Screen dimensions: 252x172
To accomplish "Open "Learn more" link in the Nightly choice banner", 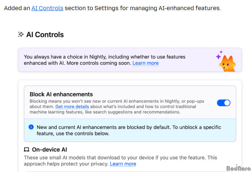I will (145, 63).
